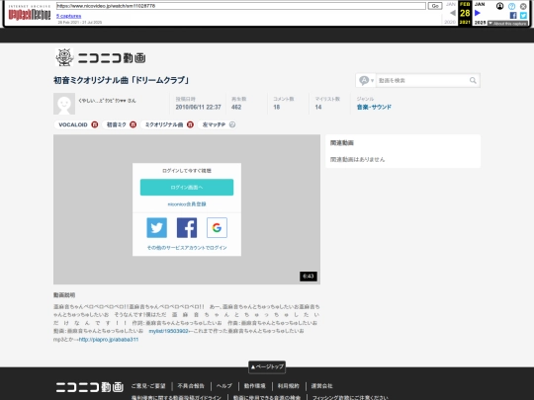Open the 5 captures link
Viewport: 534px width, 400px height.
[x=69, y=16]
